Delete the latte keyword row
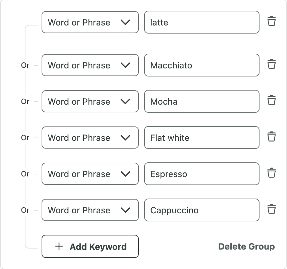The image size is (287, 269). click(272, 21)
